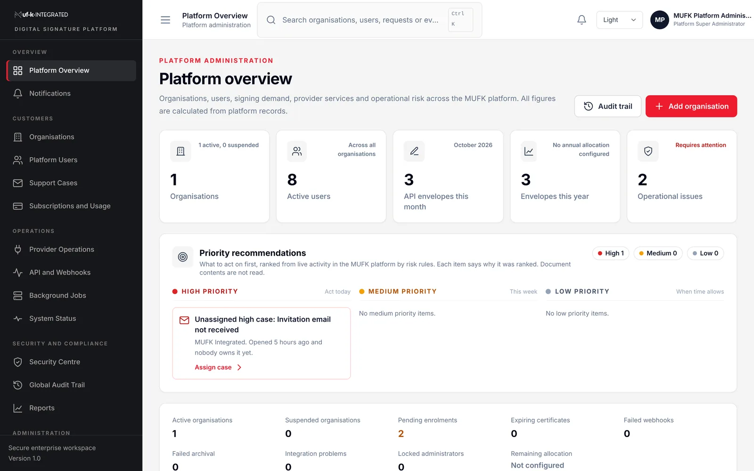
Task: Open Global Audit Trail sidebar item
Action: pos(71,385)
